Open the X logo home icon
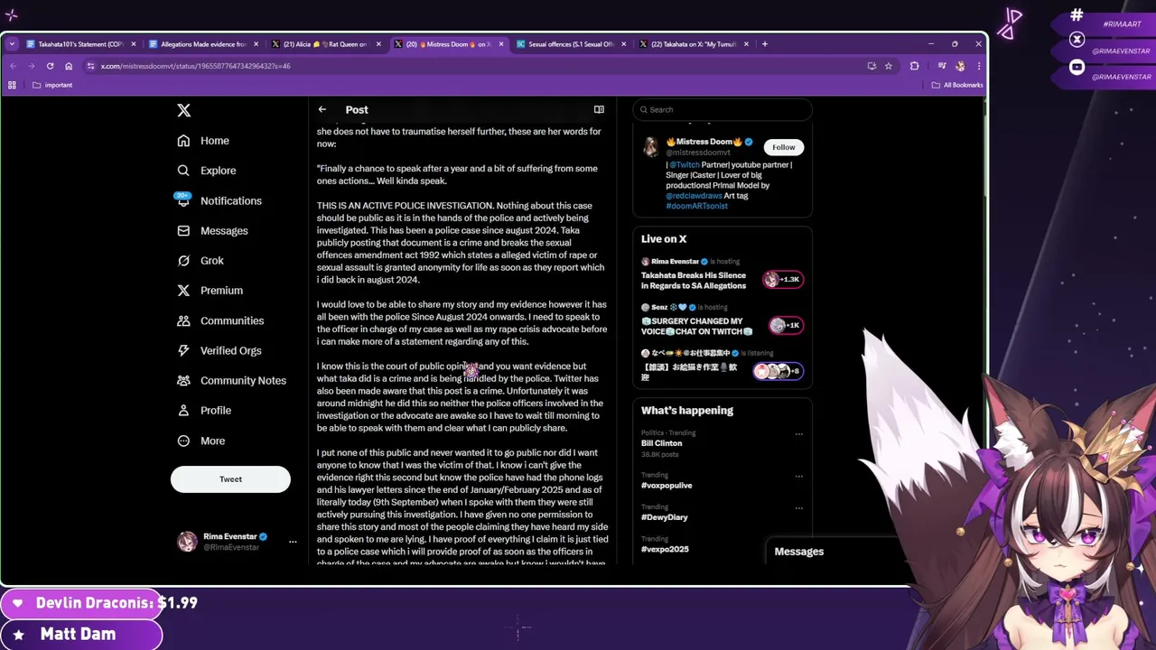Screen dimensions: 1156x650 coord(184,110)
